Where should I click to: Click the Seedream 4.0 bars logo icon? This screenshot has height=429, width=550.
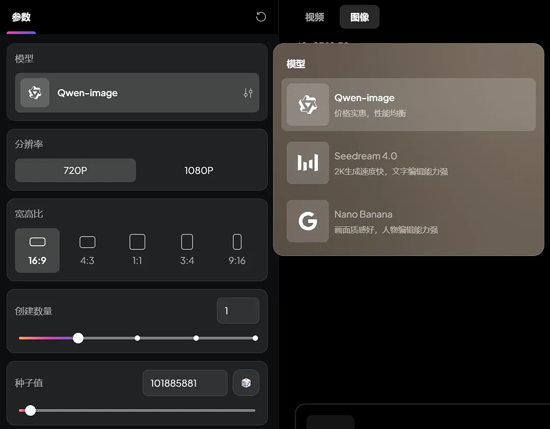[308, 163]
